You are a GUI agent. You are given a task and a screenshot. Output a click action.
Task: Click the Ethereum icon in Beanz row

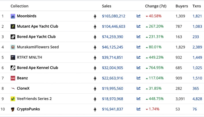(95, 78)
